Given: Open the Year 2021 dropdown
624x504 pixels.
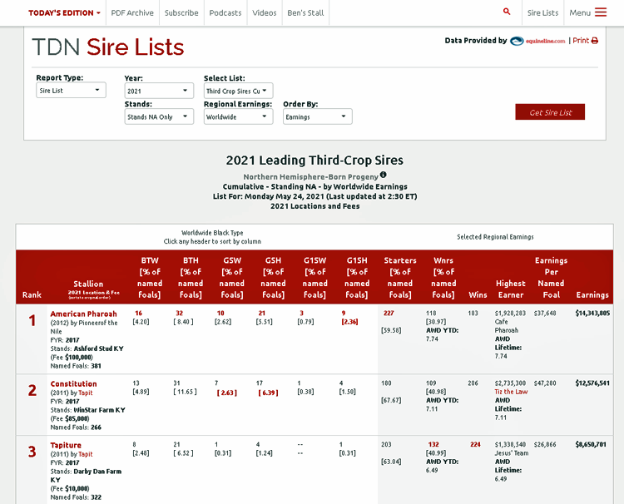Looking at the screenshot, I should click(x=159, y=91).
